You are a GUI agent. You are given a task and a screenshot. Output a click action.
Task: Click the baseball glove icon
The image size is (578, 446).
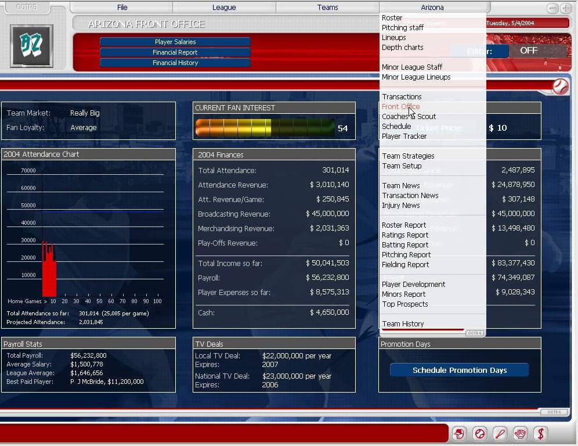[x=520, y=433]
